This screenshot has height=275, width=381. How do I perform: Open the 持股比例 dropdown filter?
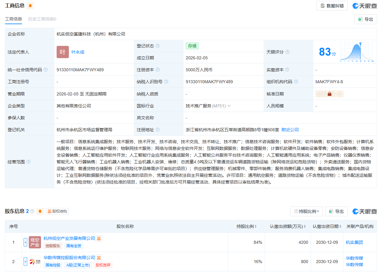(x=306, y=211)
